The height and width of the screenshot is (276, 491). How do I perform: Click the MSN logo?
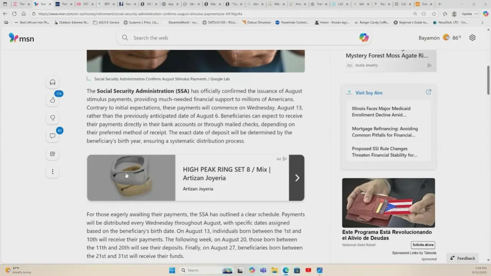tap(21, 38)
